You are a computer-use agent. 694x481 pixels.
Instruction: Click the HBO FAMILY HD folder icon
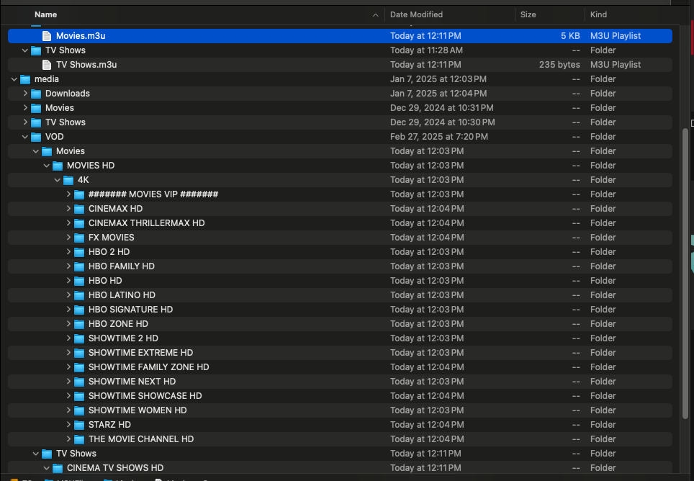(79, 266)
